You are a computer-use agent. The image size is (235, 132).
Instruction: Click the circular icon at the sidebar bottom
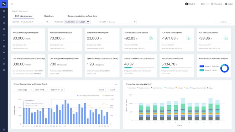click(x=4, y=130)
